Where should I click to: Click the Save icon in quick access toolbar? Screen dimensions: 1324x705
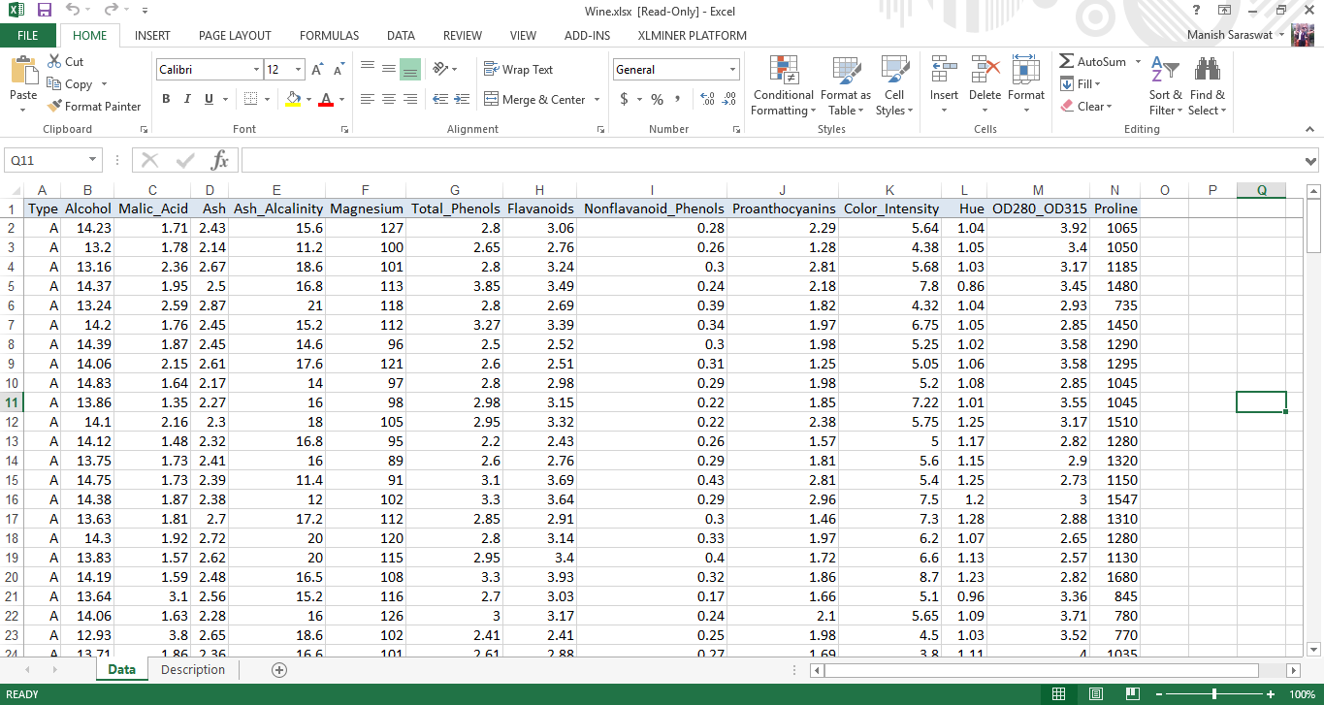coord(45,11)
